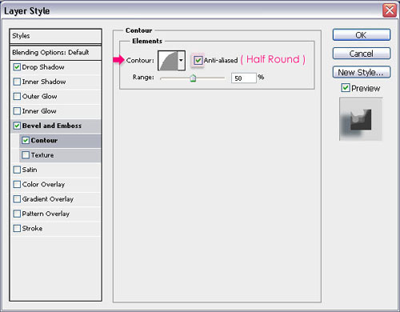Image resolution: width=400 pixels, height=312 pixels.
Task: Click the New Style... button
Action: pyautogui.click(x=362, y=72)
